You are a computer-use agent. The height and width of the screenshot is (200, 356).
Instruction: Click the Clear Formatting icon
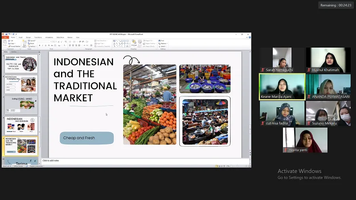(65, 41)
